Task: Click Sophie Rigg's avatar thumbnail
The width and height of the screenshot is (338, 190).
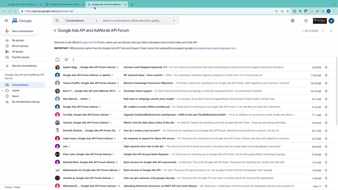Action: tap(57, 67)
